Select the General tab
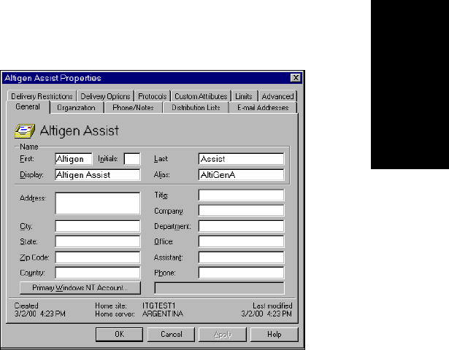Image resolution: width=449 pixels, height=350 pixels. (28, 107)
